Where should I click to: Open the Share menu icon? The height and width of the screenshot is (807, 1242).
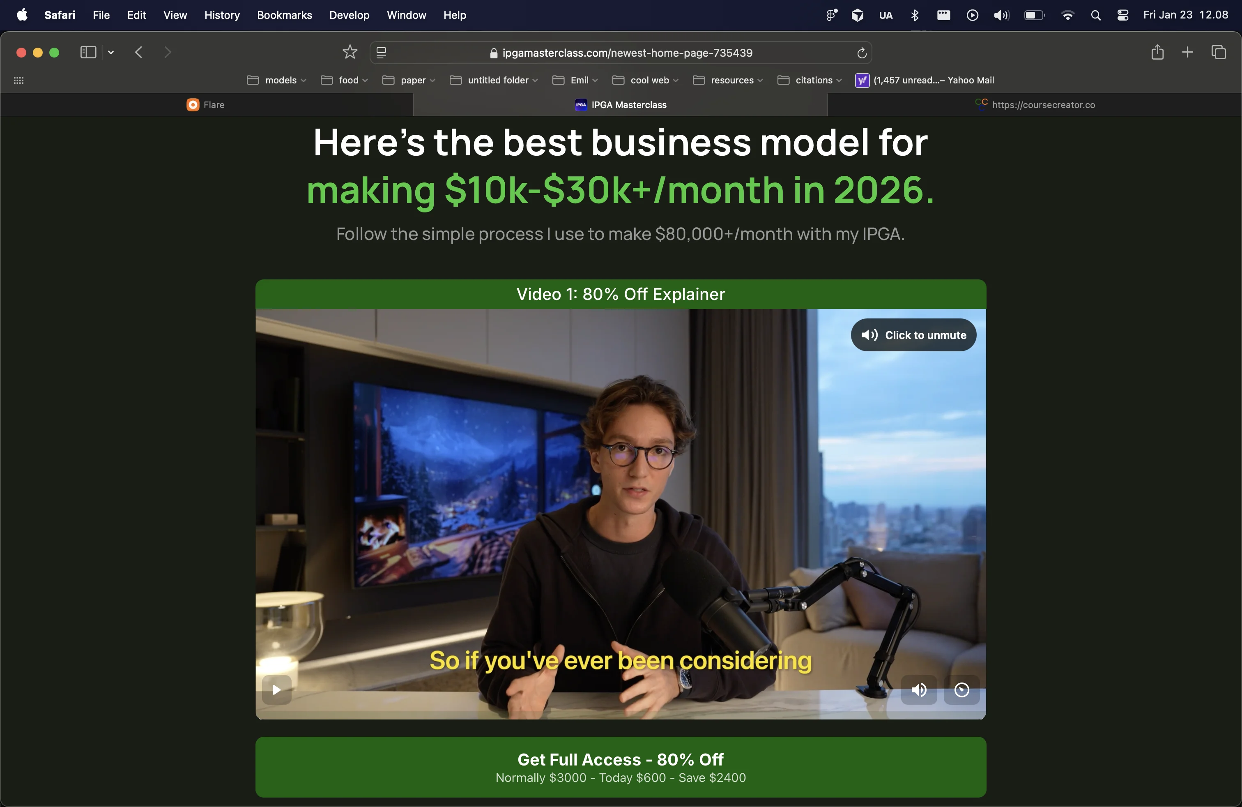coord(1157,52)
